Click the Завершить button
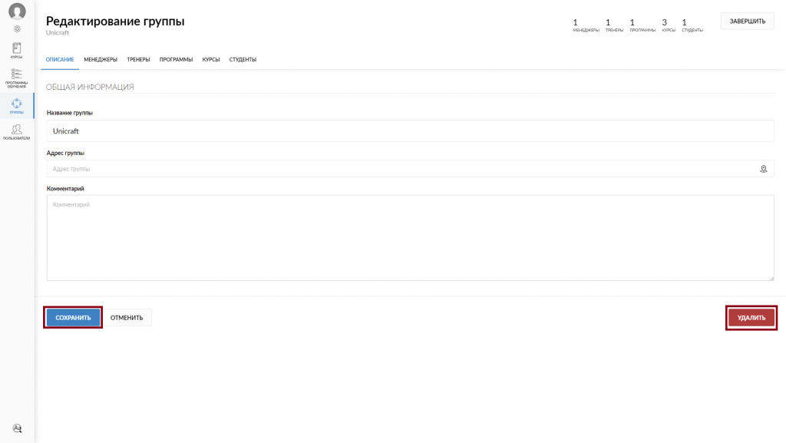Screen dimensions: 786x443 pyautogui.click(x=748, y=21)
